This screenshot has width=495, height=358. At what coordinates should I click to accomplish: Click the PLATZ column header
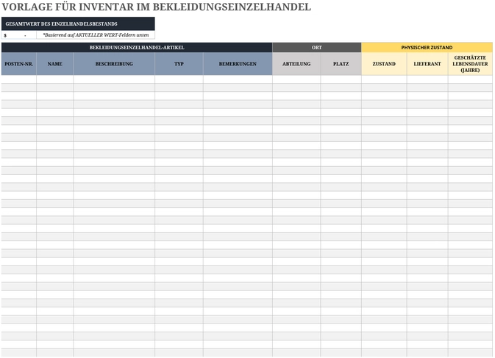pyautogui.click(x=341, y=64)
